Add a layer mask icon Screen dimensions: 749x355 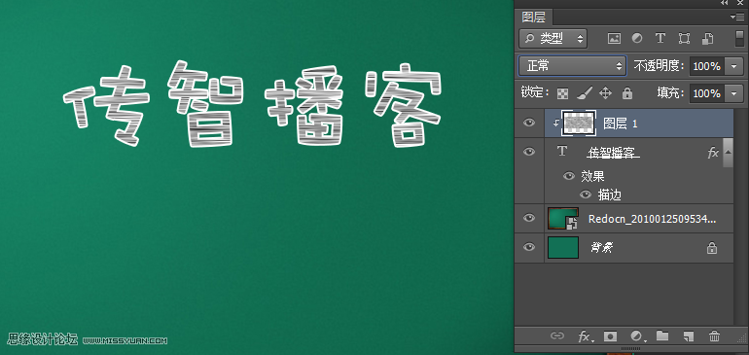pos(610,336)
